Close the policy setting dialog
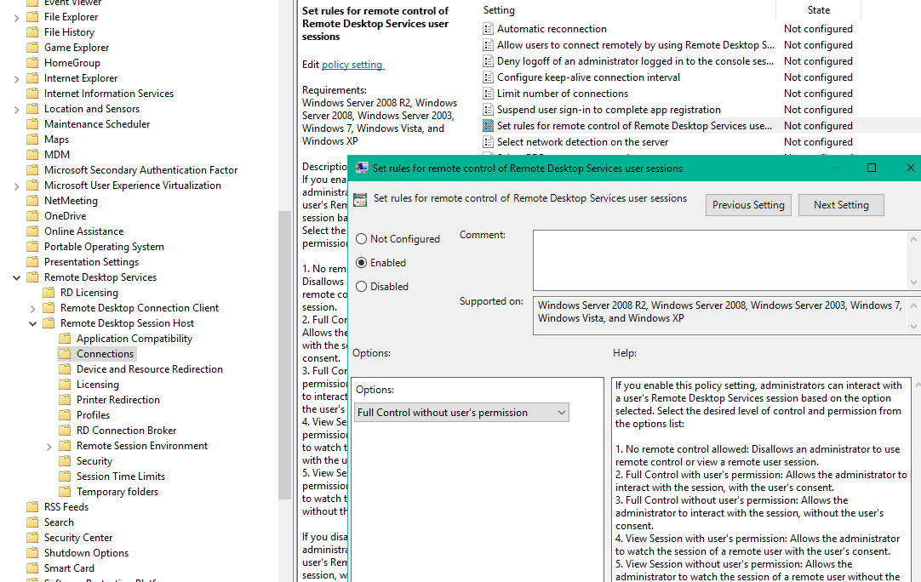The image size is (921, 582). pos(910,168)
